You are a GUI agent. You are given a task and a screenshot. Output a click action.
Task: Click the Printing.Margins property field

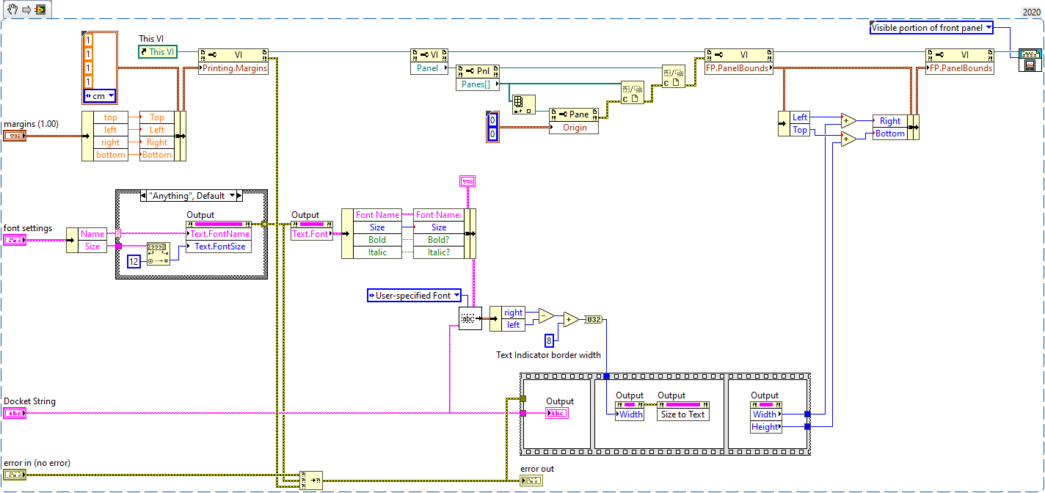click(233, 68)
